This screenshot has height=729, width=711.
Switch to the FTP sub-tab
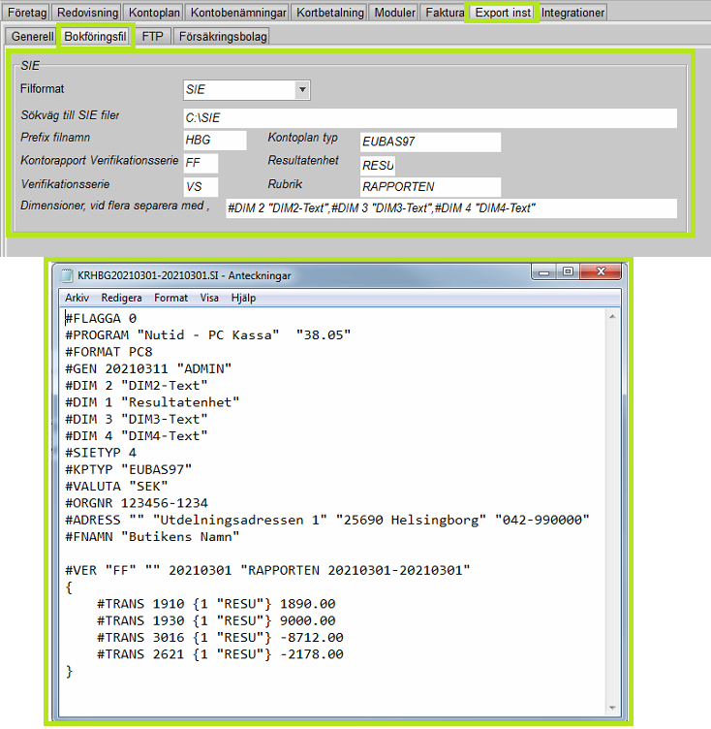[x=152, y=36]
